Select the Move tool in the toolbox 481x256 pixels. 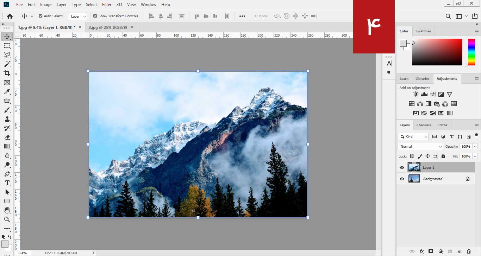[x=7, y=36]
